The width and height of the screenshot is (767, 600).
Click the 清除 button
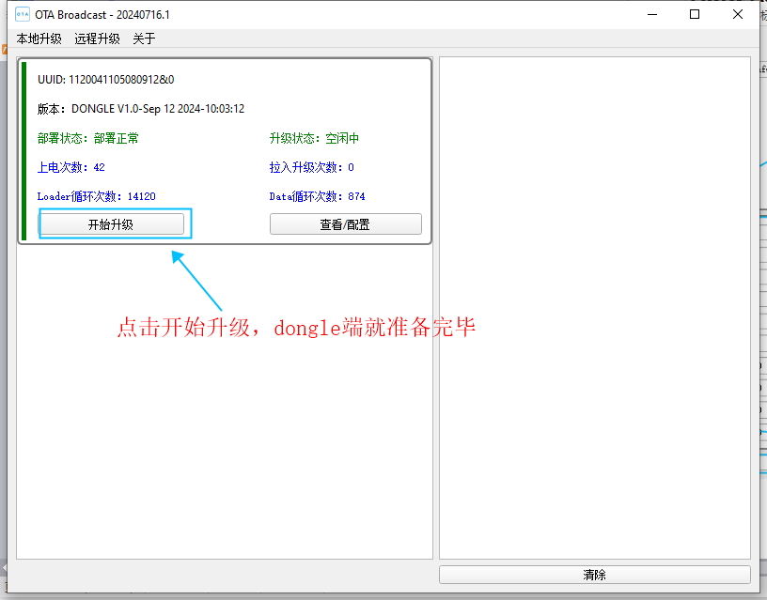click(594, 575)
